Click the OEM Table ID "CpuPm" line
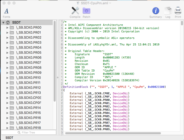This screenshot has width=184, height=140. point(95,71)
